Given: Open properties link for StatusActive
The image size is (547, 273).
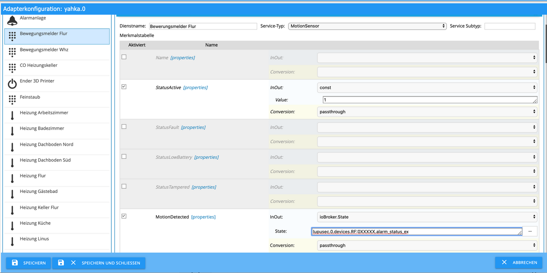Looking at the screenshot, I should [196, 87].
